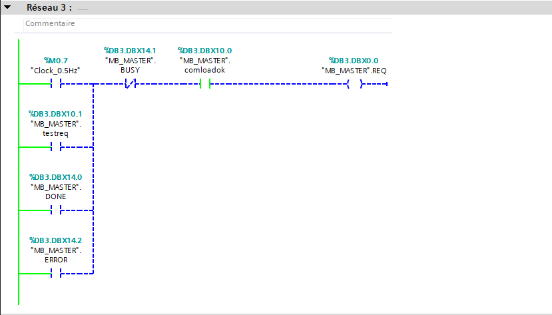552x315 pixels.
Task: Click the "MB_MASTER".REQ tag name
Action: pos(354,70)
